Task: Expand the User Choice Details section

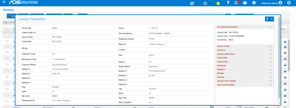Action: [x=245, y=85]
